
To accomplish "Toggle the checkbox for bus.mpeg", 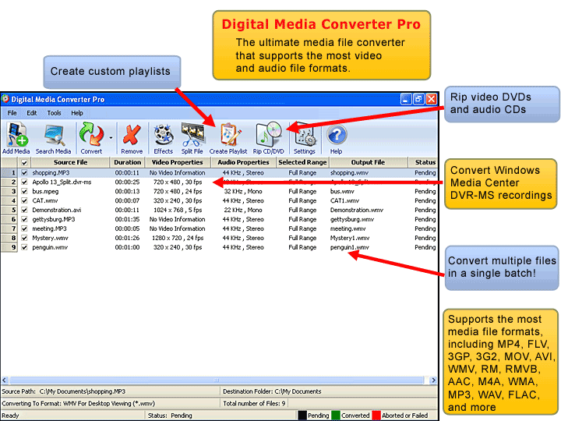I will click(24, 191).
